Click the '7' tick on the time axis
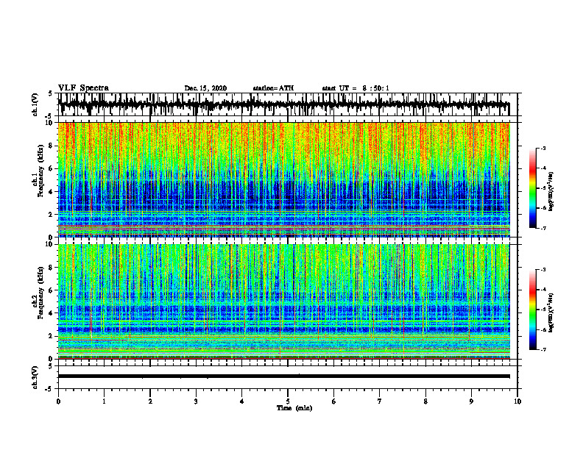 click(380, 401)
